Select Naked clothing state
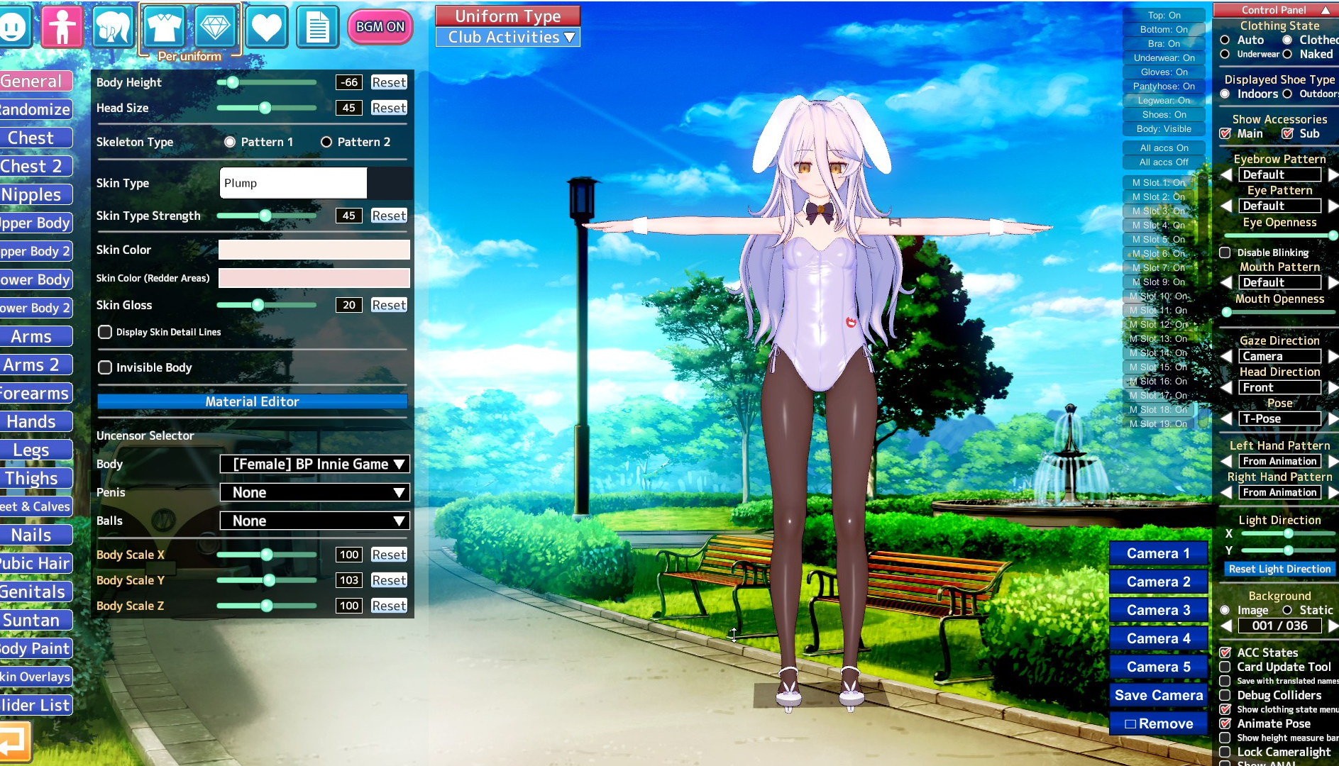This screenshot has width=1339, height=766. [1287, 55]
